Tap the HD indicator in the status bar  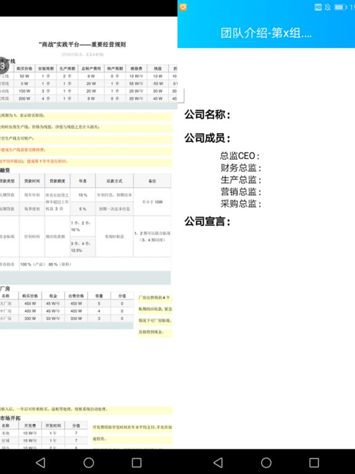click(318, 7)
